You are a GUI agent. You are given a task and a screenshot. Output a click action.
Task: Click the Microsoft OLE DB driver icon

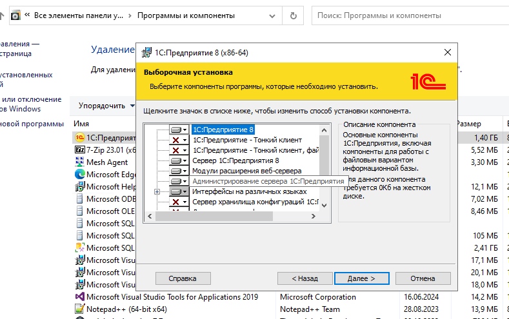79,211
